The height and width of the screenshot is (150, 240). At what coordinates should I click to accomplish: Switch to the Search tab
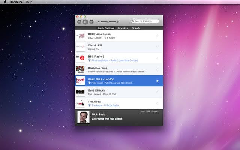(136, 28)
